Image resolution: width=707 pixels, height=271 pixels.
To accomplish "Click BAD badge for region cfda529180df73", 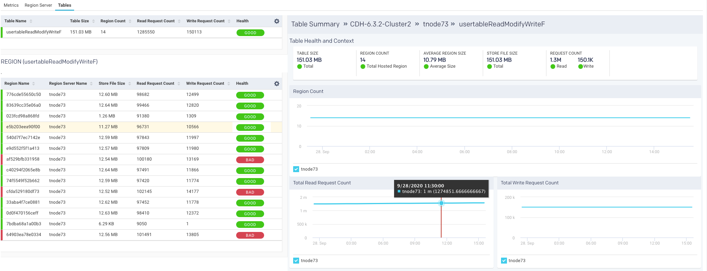I will coord(250,192).
